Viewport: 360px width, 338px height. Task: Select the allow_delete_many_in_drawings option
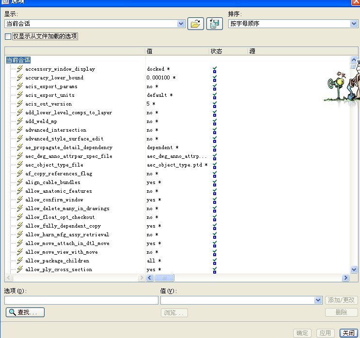[67, 209]
